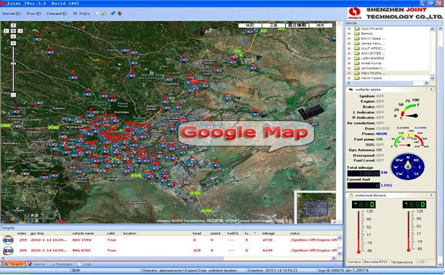Screen dimensions: 445x275
Task: Collapse the vehicle state panel
Action: pyautogui.click(x=431, y=90)
